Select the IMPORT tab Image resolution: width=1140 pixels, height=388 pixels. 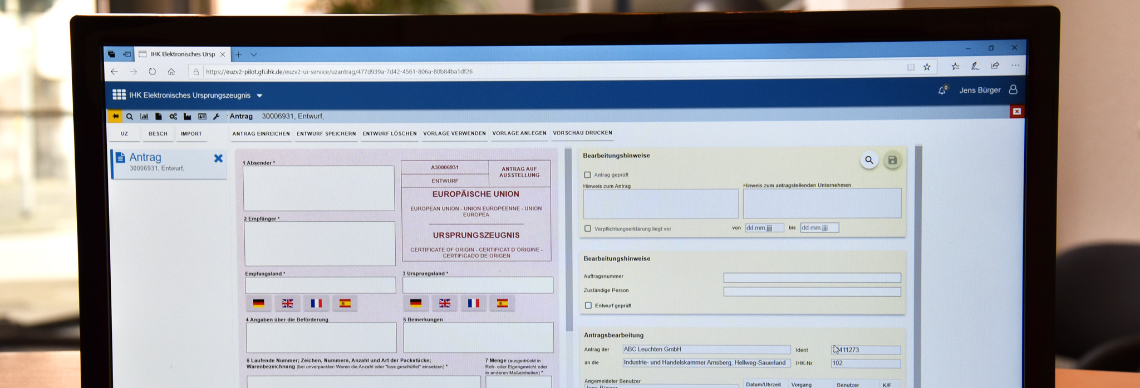point(191,134)
